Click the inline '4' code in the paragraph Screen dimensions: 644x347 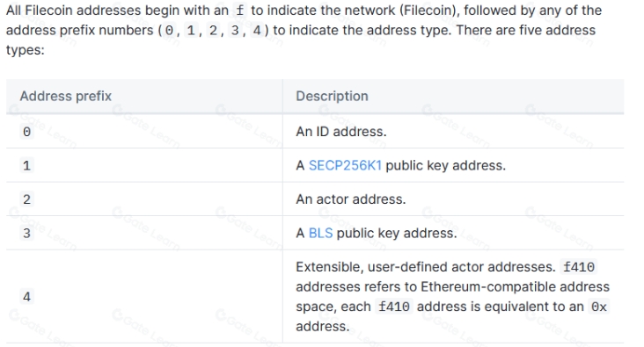click(x=257, y=31)
